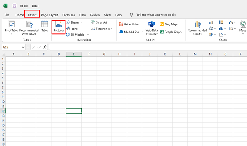
Task: Expand the 3D Models dropdown arrow
Action: click(x=88, y=35)
